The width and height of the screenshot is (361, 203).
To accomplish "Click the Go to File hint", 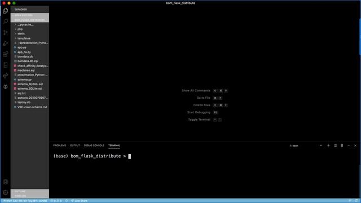I will pos(209,98).
